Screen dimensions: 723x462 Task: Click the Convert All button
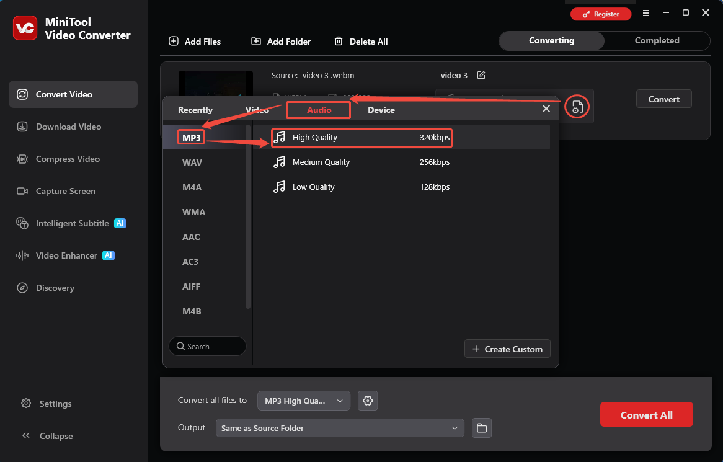click(647, 414)
